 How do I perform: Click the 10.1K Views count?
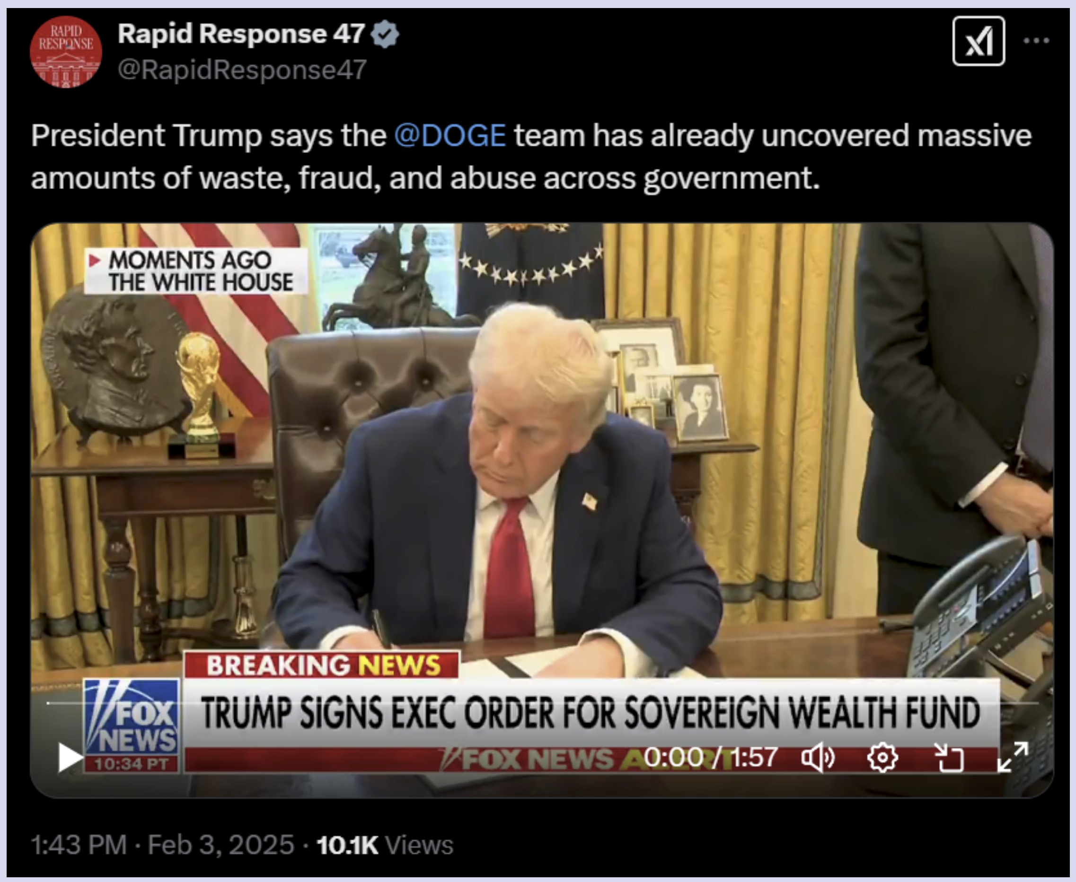[x=385, y=845]
